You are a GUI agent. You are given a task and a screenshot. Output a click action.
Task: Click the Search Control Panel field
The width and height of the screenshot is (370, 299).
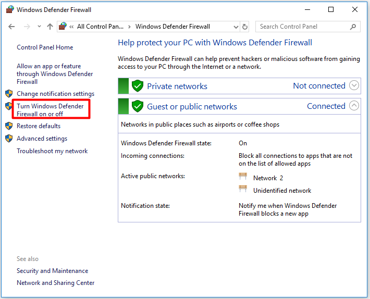pyautogui.click(x=307, y=27)
